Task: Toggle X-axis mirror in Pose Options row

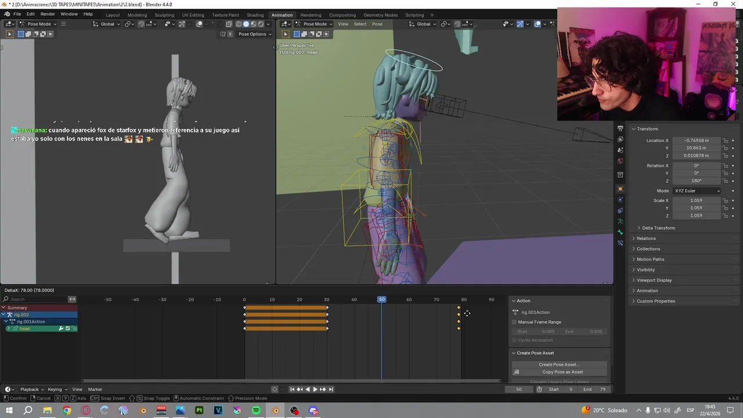Action: 230,34
